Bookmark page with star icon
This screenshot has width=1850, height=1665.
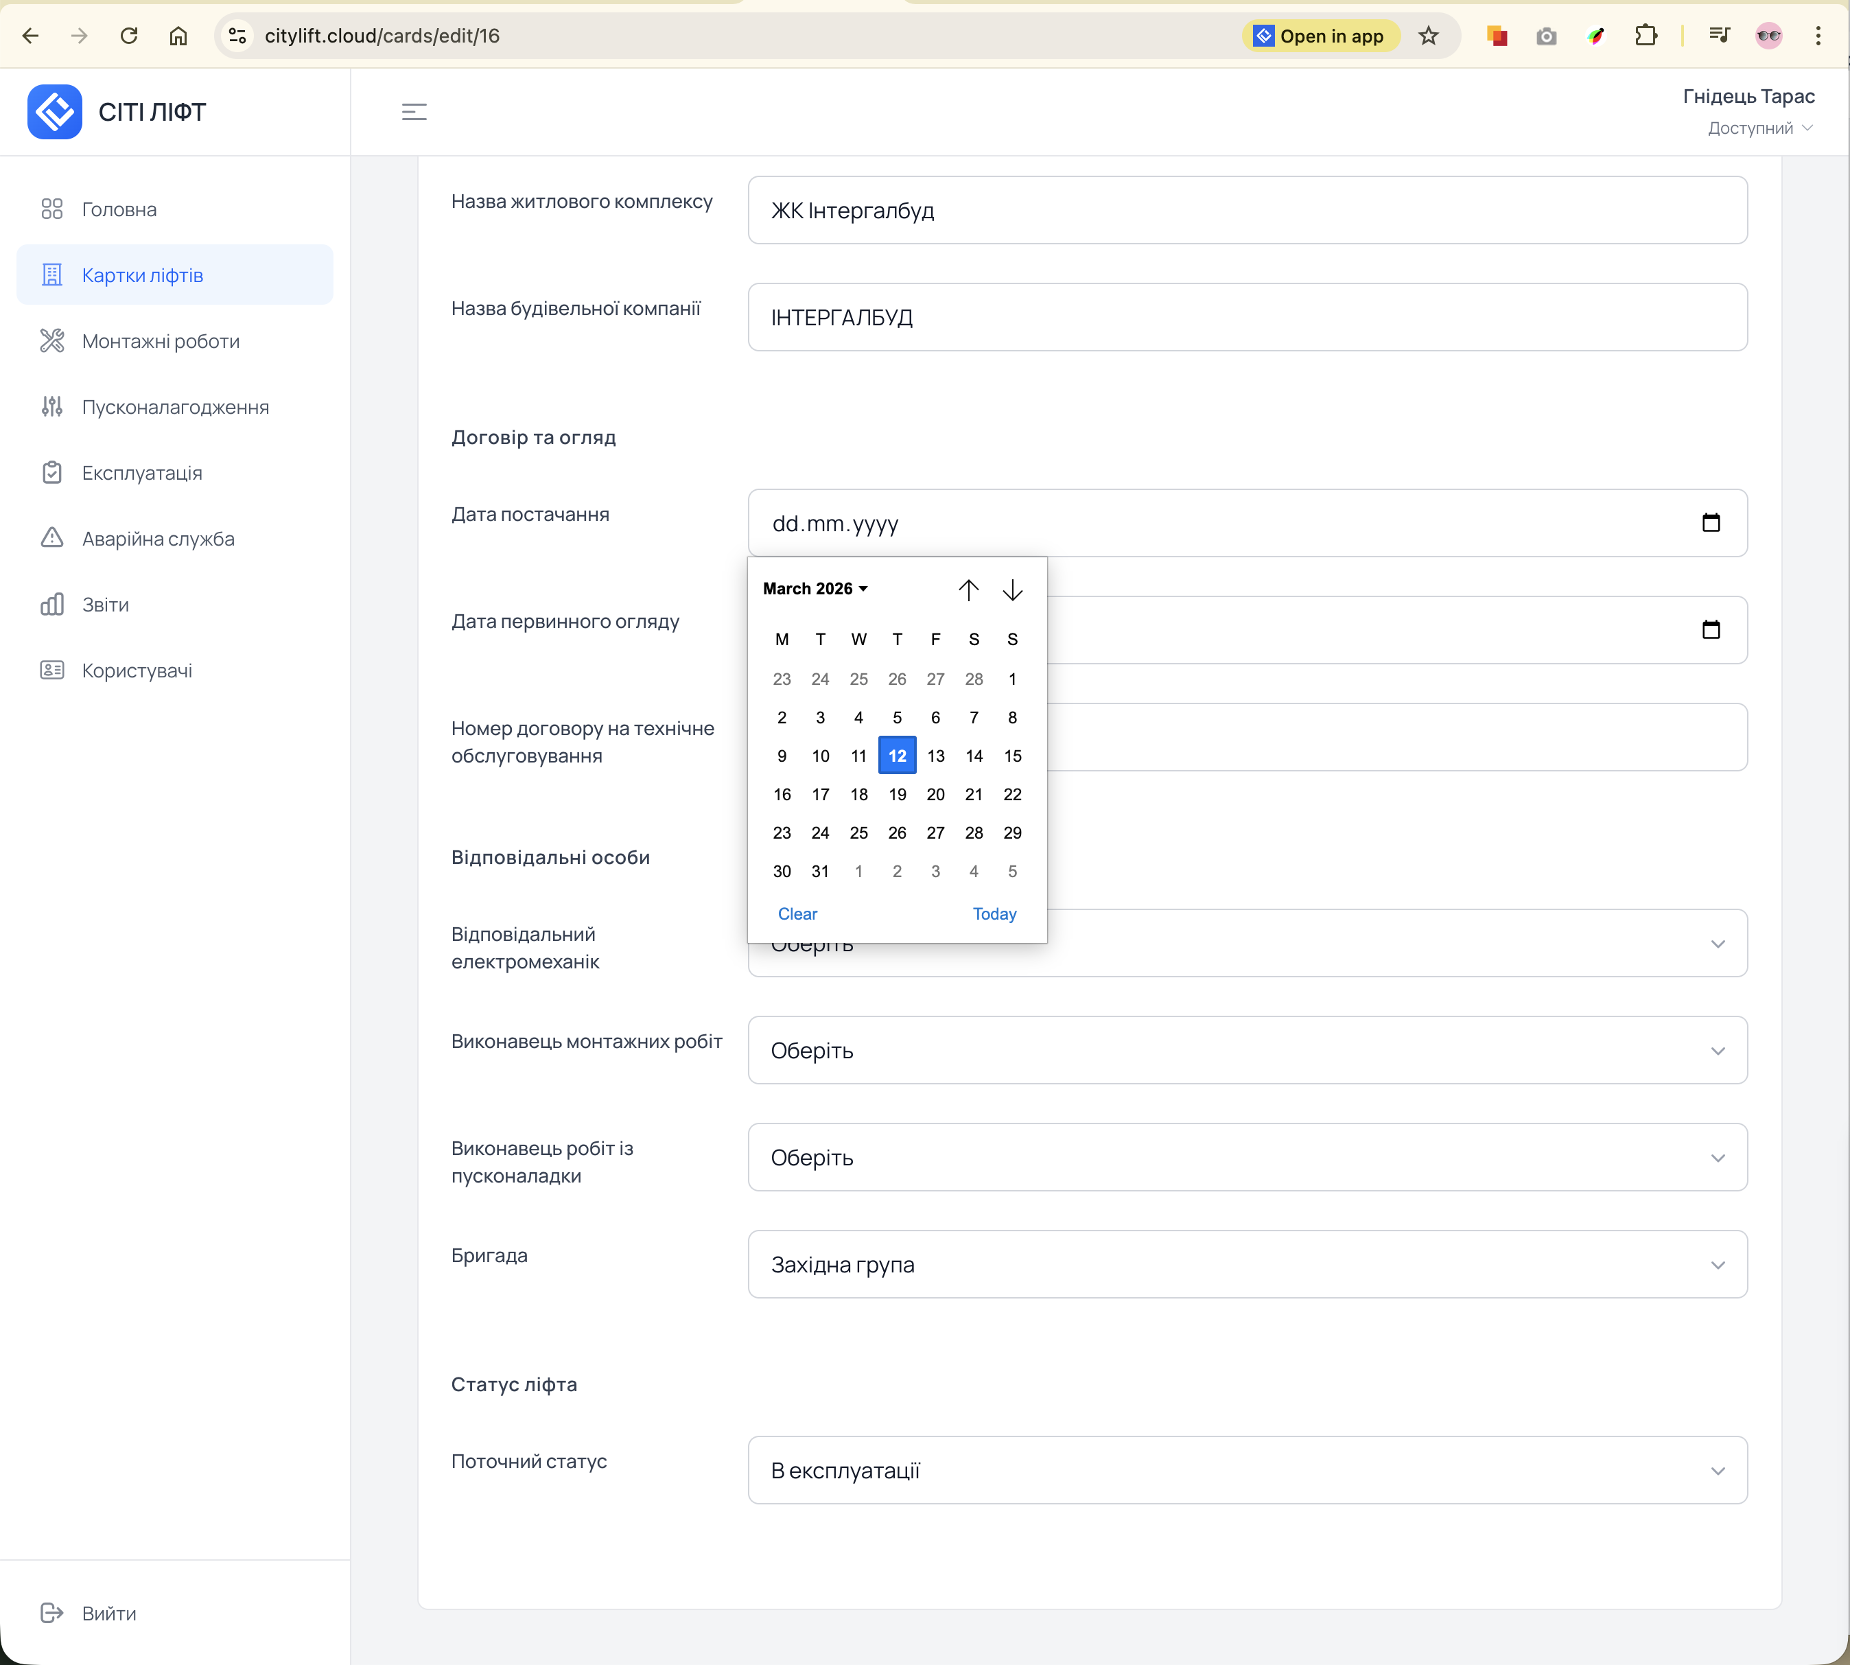(x=1429, y=36)
